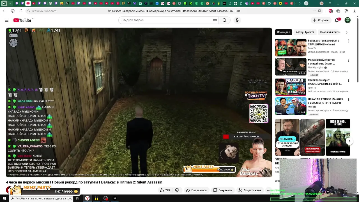
Task: Open ЛЮБОВЬ short video thumbnail
Action: click(x=287, y=137)
